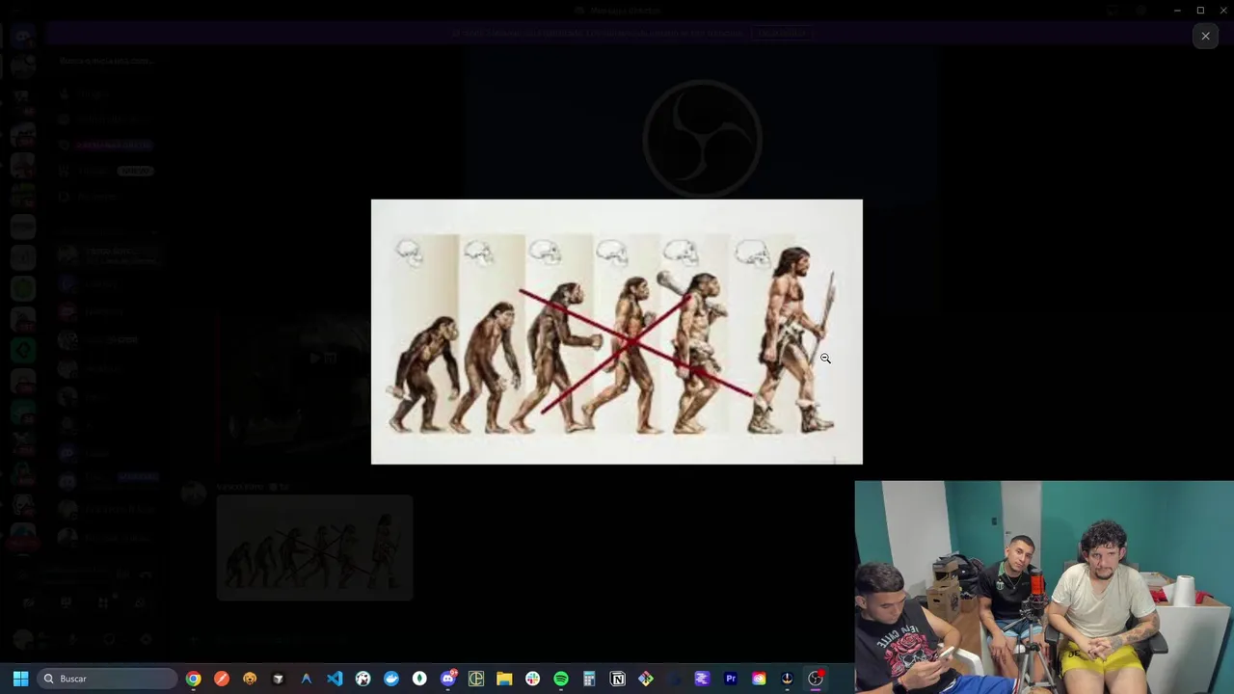
Task: Open Spotify from the taskbar
Action: click(561, 679)
